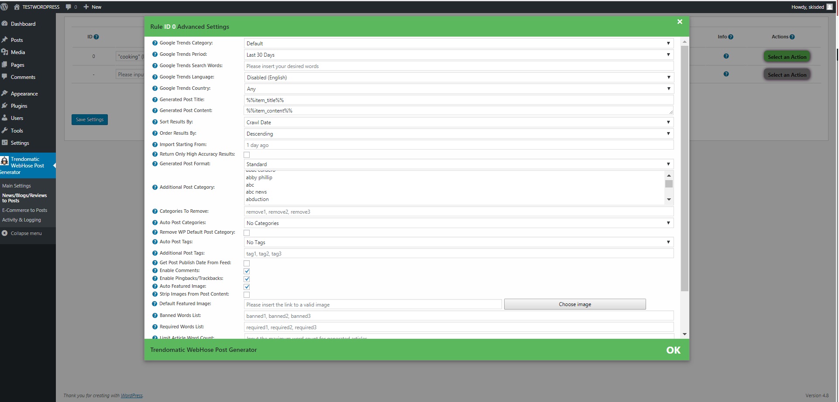Uncheck Enable Pingbacks/Trackbacks checkbox

click(x=247, y=279)
